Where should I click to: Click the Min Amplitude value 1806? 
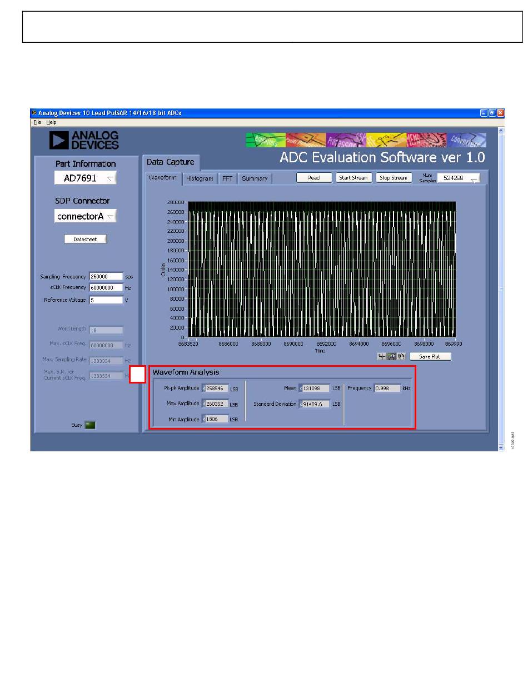[215, 420]
